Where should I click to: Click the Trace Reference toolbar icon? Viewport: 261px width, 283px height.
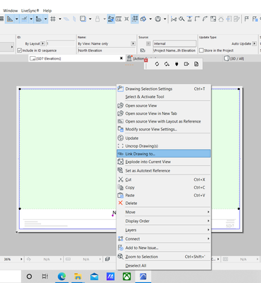point(82,19)
